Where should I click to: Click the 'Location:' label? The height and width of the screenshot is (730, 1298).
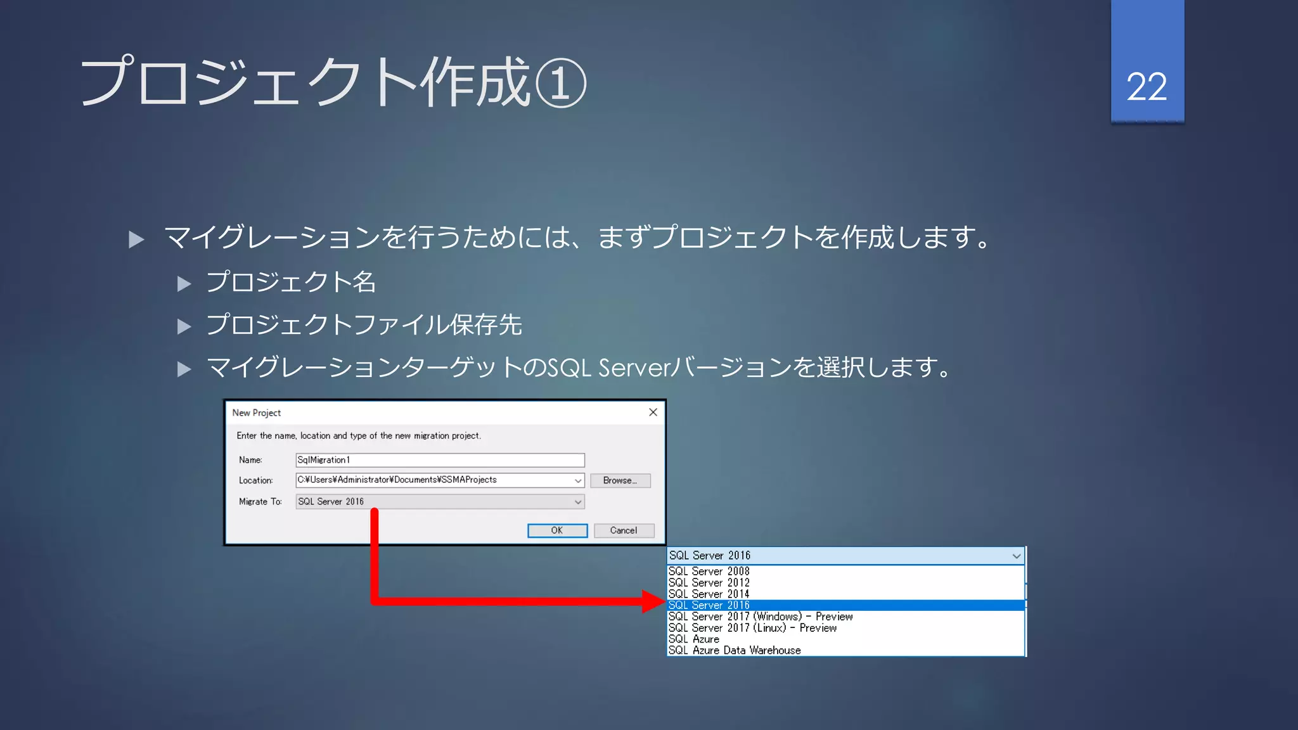click(x=255, y=481)
